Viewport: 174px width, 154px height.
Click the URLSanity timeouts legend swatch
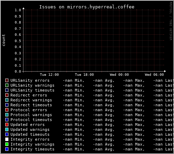point(7,90)
